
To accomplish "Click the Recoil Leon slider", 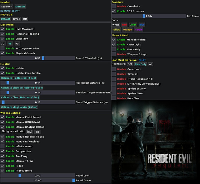I will 37,176.
